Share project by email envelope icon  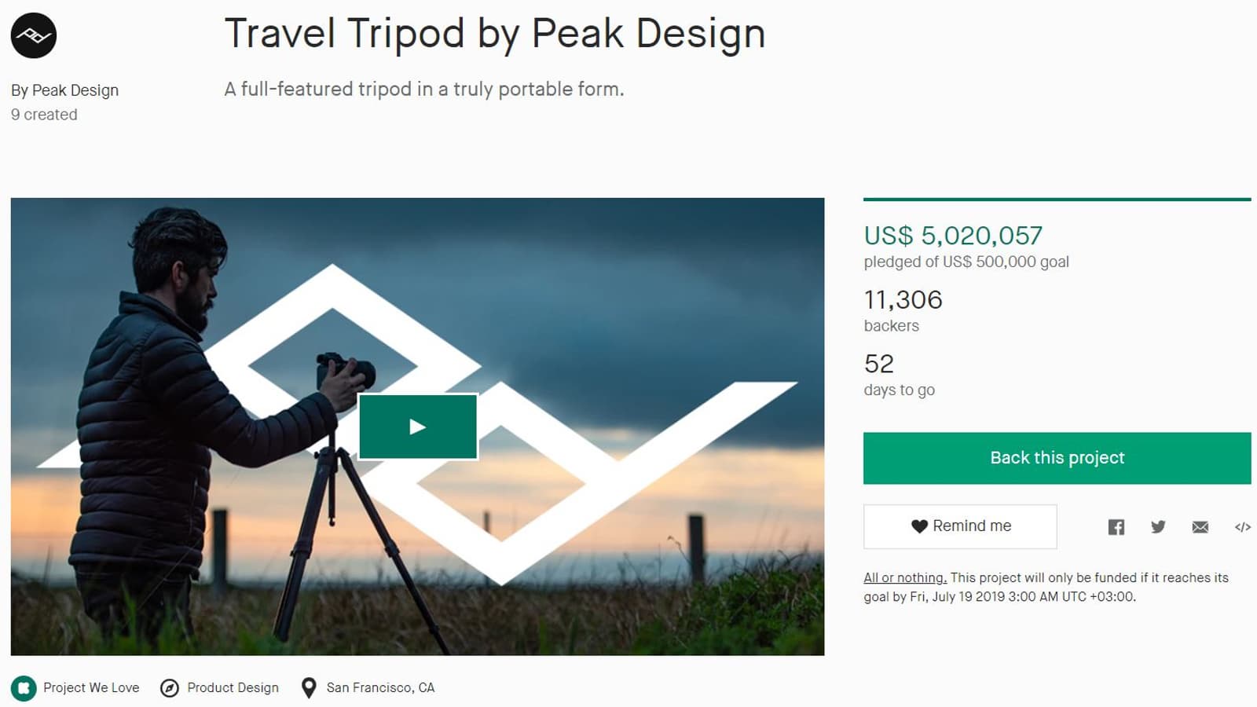point(1200,527)
